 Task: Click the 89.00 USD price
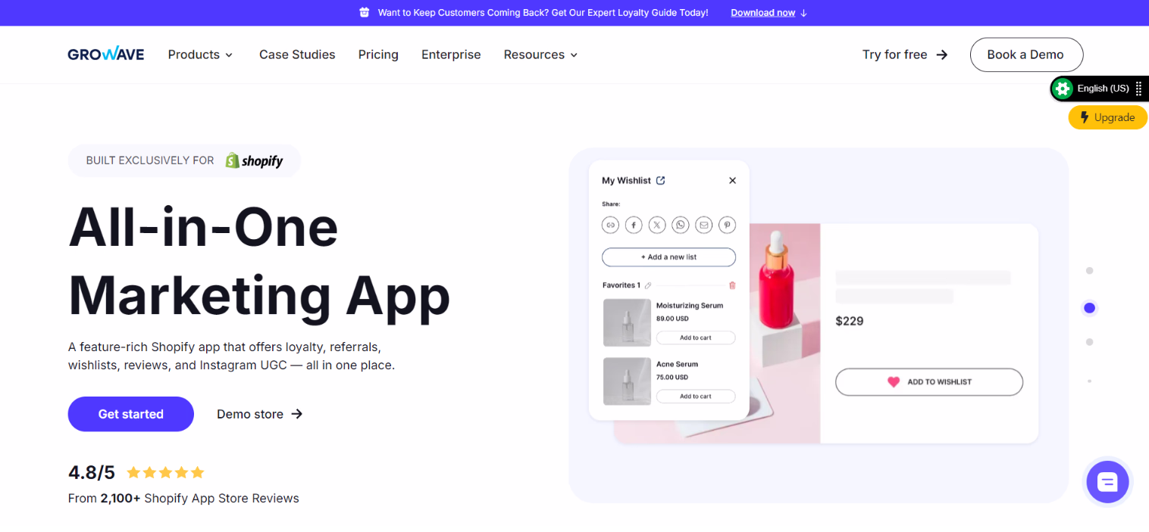pos(672,319)
